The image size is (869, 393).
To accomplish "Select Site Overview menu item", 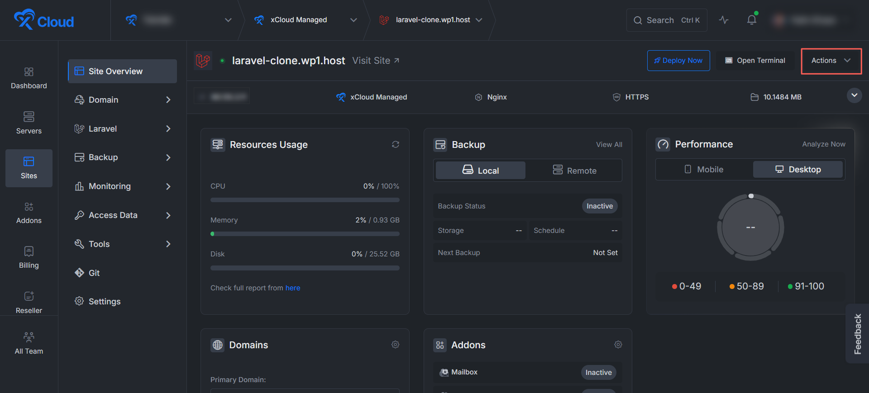I will pos(122,71).
